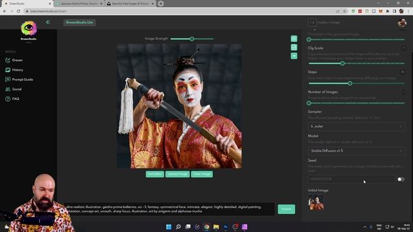Open the purple app taskbar icon

pos(245,227)
